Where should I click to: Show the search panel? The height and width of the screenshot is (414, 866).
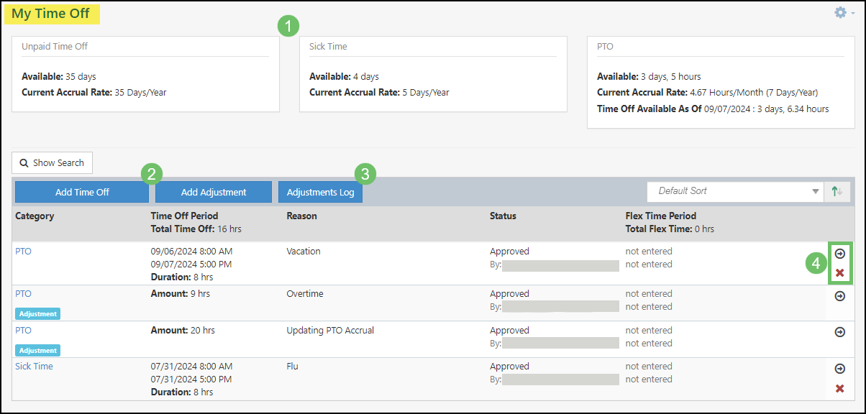(52, 163)
